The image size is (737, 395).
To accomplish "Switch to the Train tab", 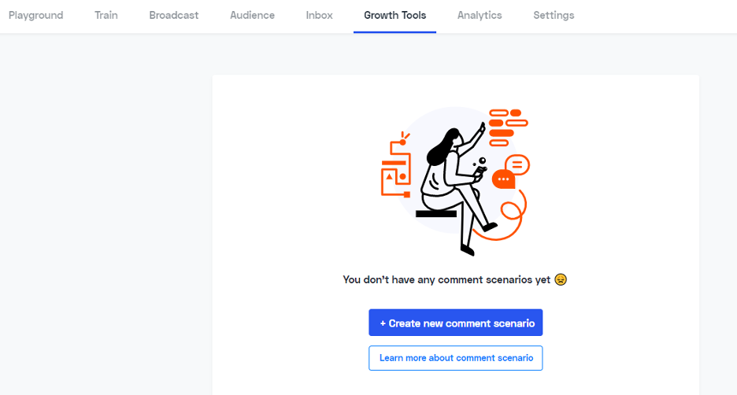I will point(106,16).
